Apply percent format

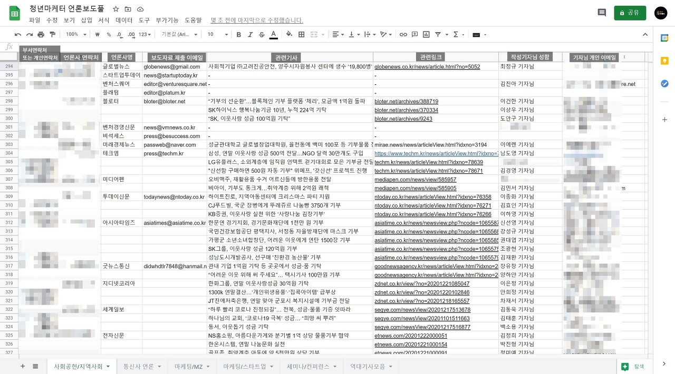point(109,35)
